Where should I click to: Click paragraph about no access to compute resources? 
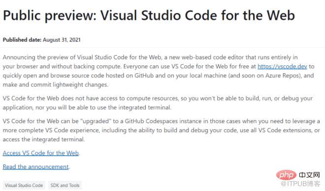pos(158,103)
